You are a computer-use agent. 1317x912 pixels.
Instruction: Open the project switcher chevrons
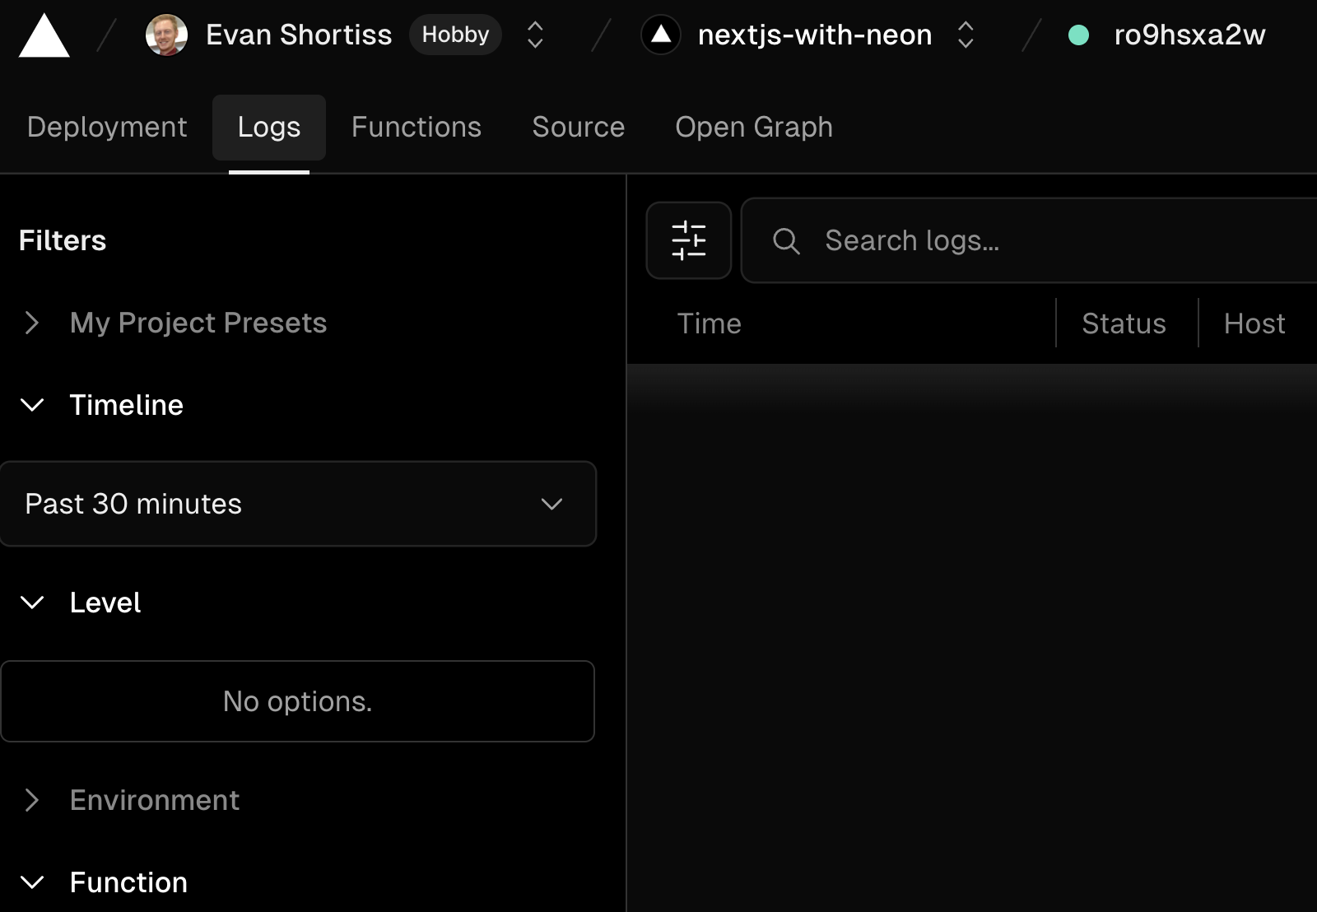[966, 35]
